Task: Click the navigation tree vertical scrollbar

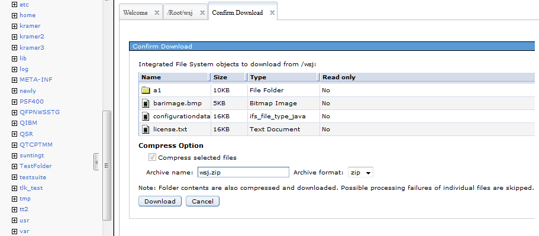Action: [107, 165]
